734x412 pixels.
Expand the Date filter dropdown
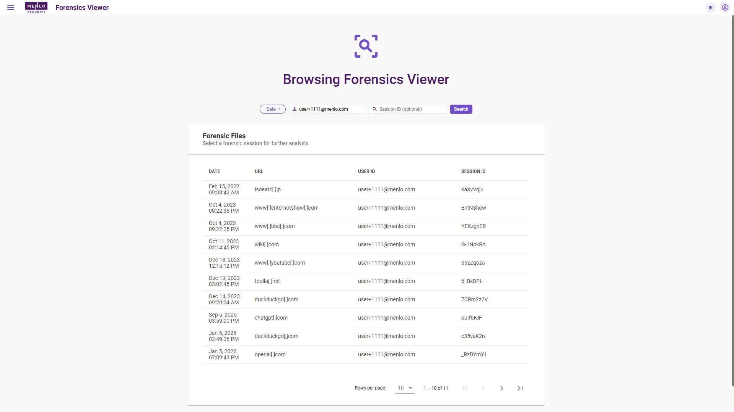click(x=273, y=109)
